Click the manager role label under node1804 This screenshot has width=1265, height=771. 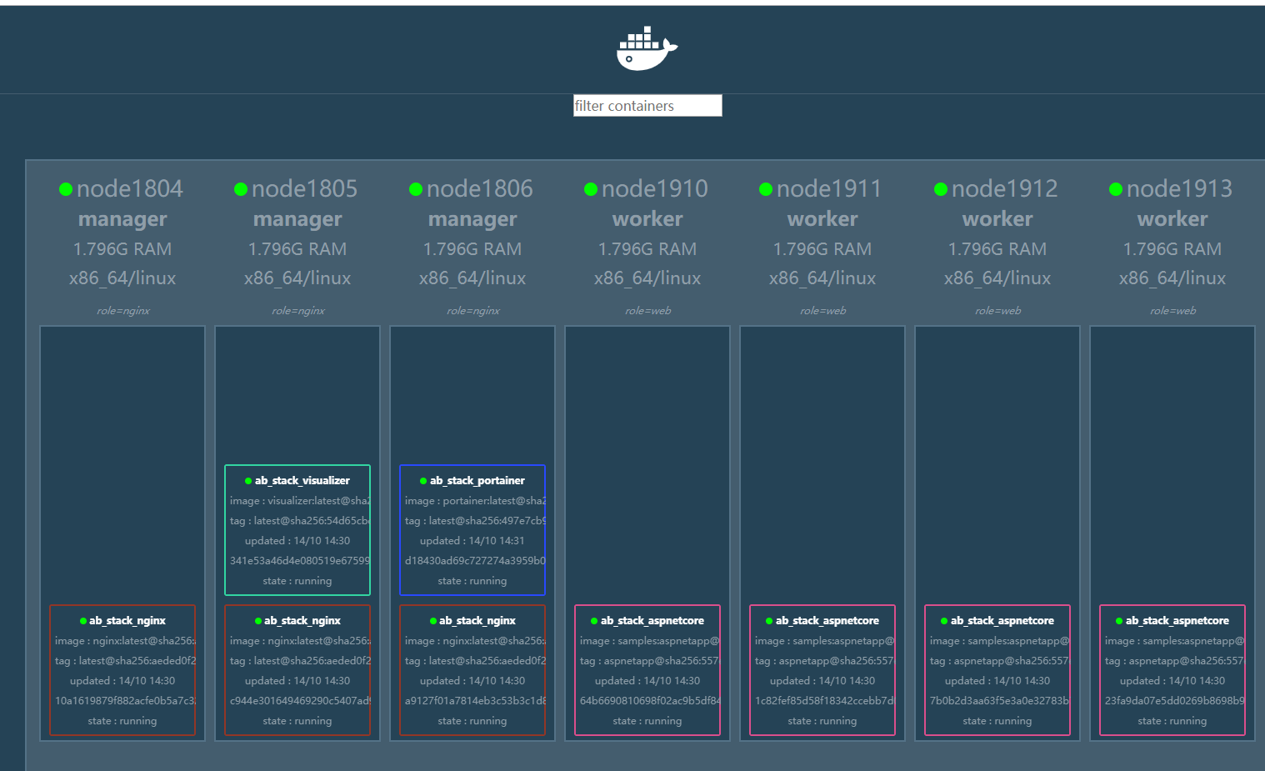click(122, 219)
